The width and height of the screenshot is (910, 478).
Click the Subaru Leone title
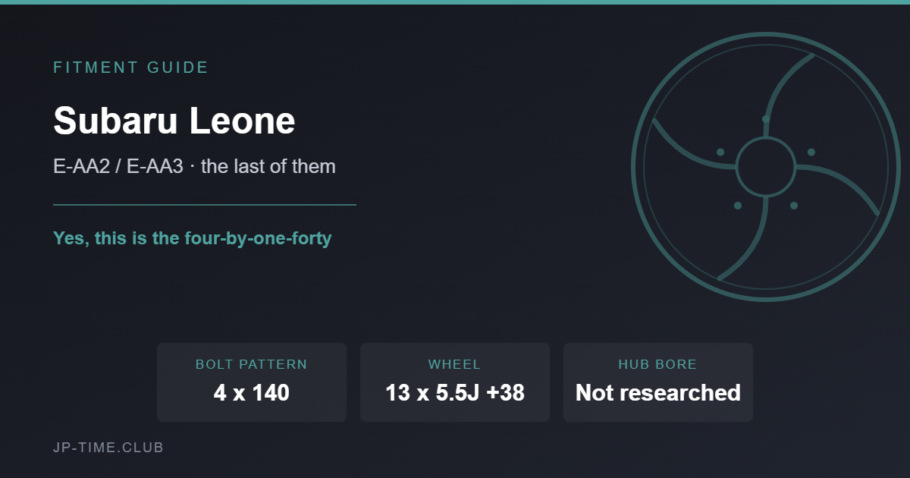174,120
